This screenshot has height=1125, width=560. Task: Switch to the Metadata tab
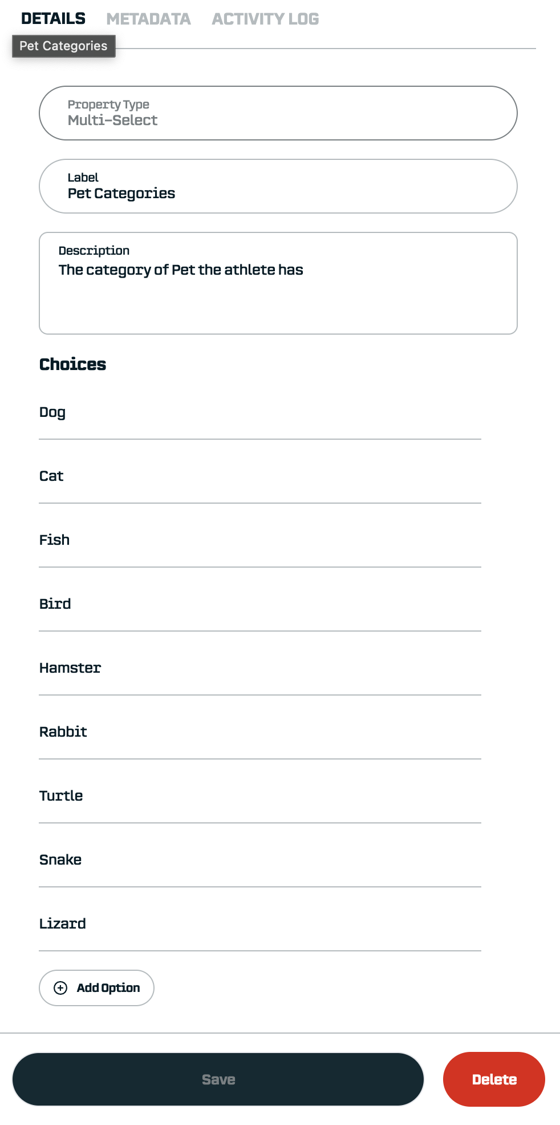[x=148, y=19]
